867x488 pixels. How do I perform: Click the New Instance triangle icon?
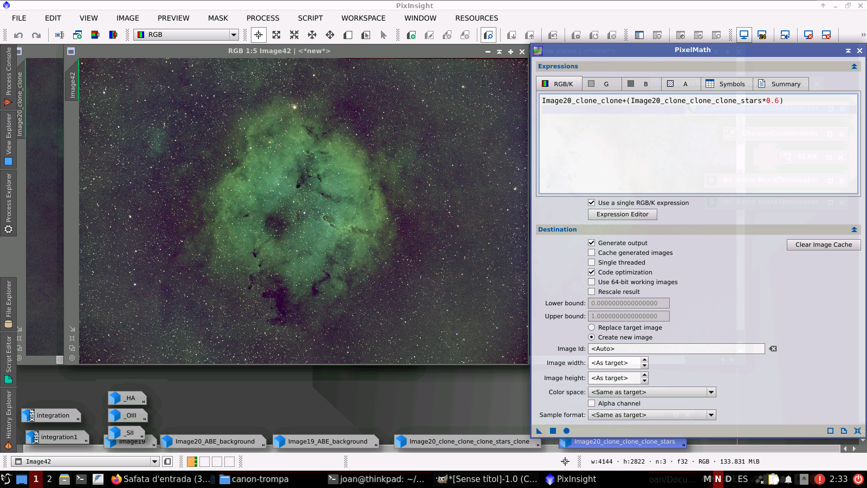click(539, 431)
